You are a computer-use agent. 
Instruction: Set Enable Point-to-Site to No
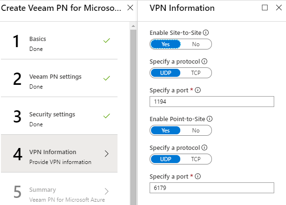(196, 131)
